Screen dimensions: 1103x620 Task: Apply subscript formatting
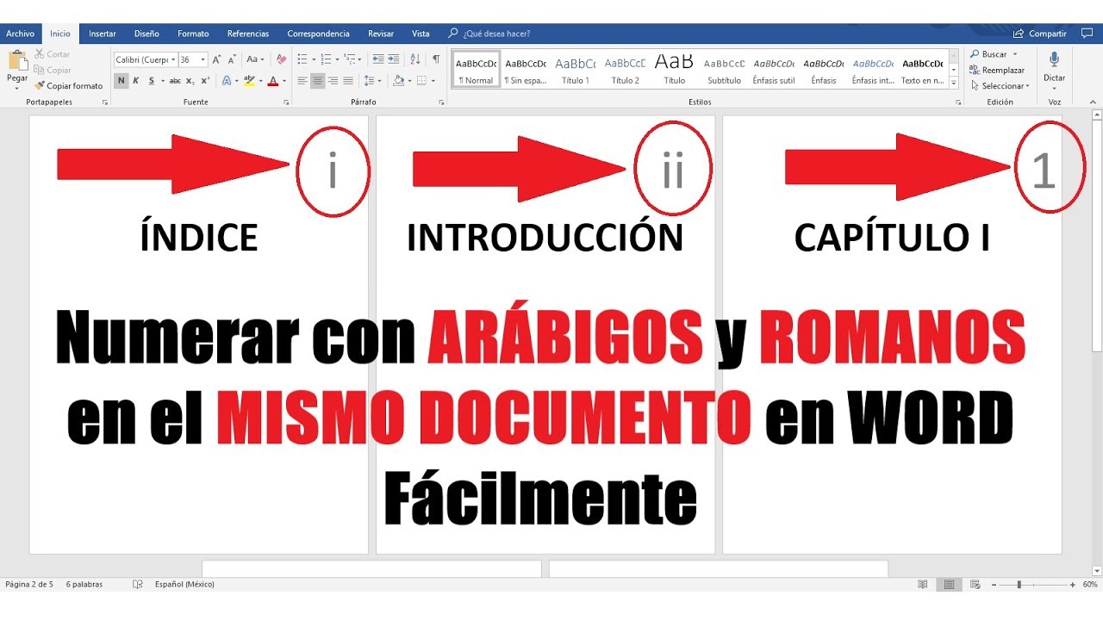pos(190,81)
